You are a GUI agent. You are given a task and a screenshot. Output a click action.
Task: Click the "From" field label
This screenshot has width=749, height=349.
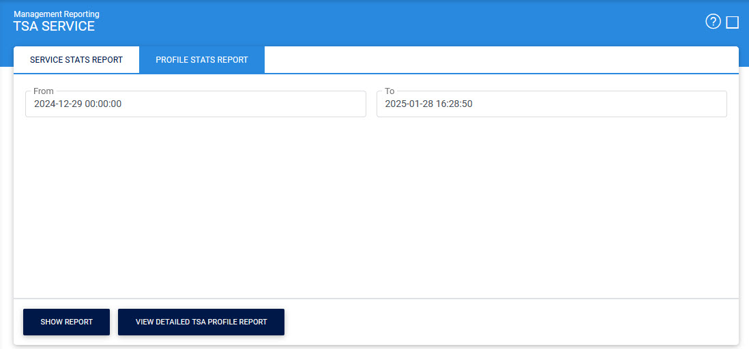coord(43,91)
